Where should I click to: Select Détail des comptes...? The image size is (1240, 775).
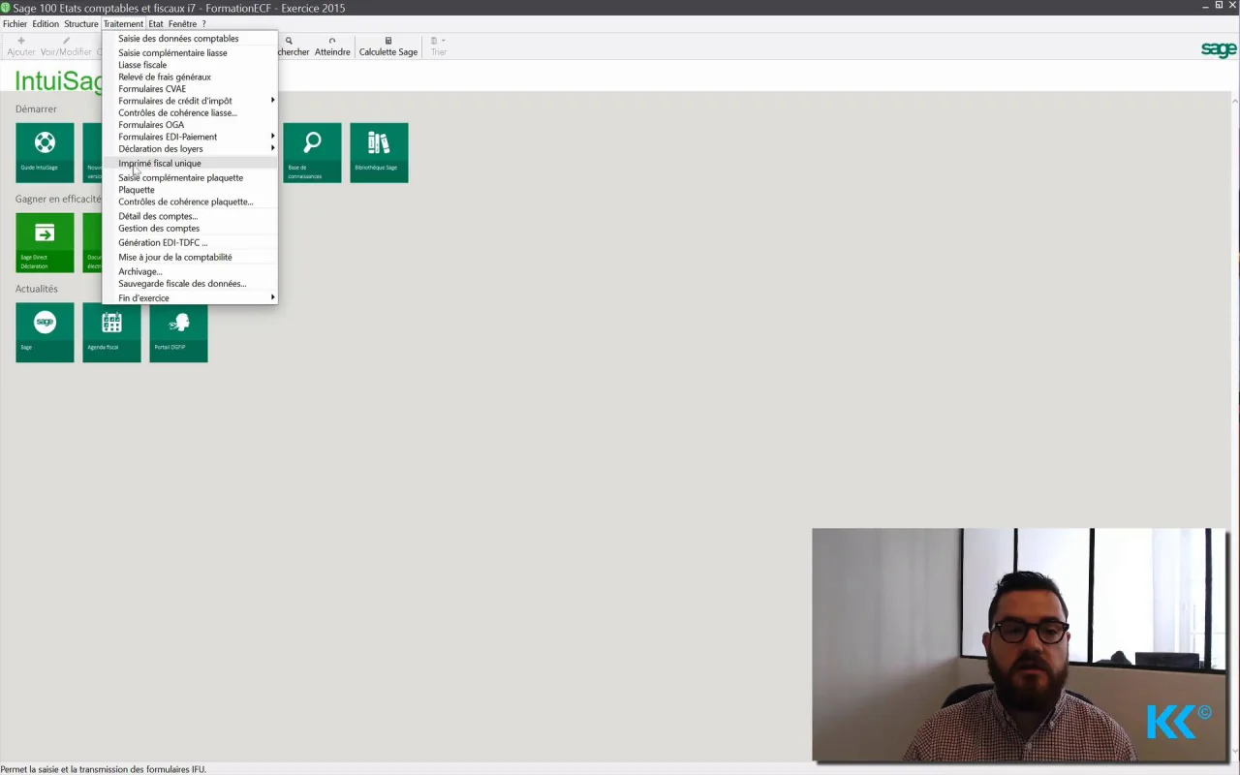pyautogui.click(x=190, y=216)
